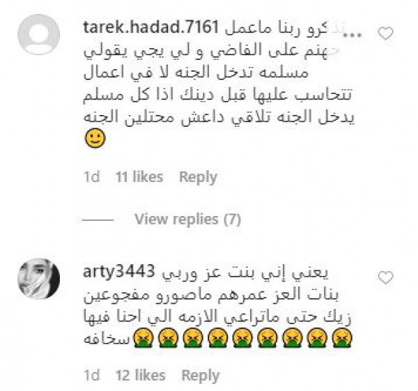Open arty3443's profile picture

pos(39,279)
